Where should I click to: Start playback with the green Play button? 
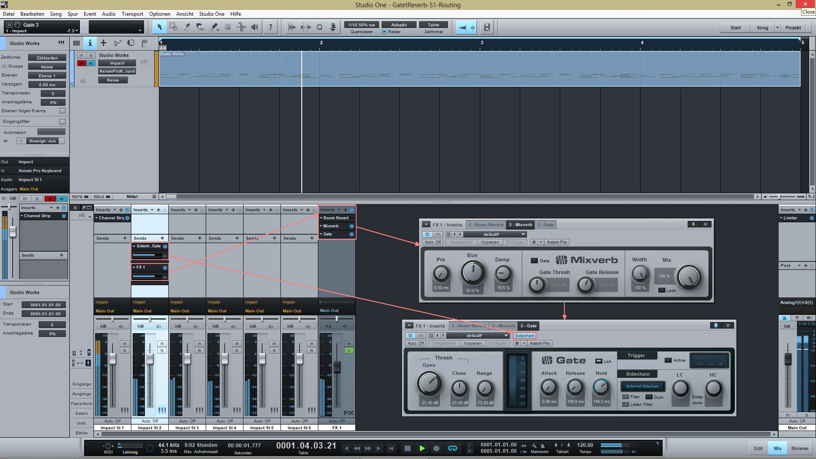[422, 448]
